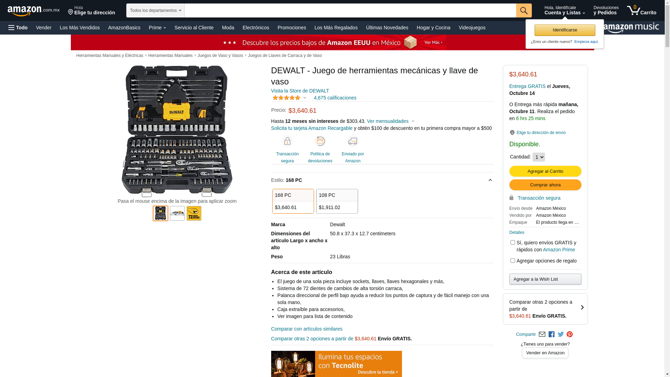Open the shopping cart icon
Screen dimensions: 670x377
pos(641,10)
